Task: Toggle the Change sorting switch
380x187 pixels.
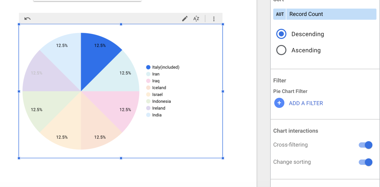Action: click(366, 162)
